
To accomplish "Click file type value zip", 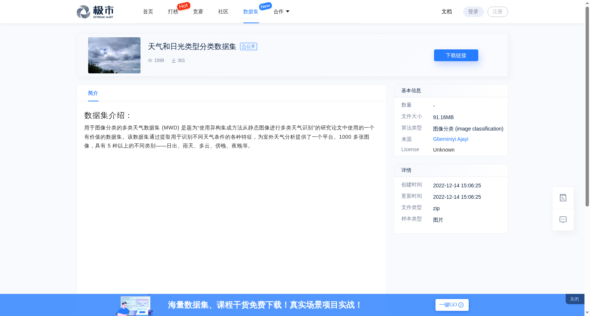I will (436, 208).
